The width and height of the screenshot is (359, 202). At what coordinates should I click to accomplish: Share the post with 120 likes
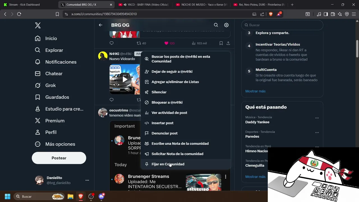click(x=228, y=43)
